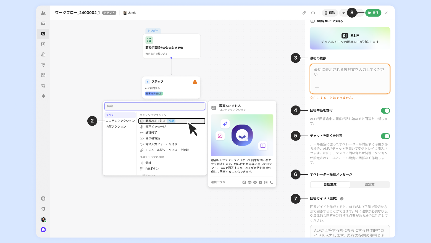Click the 連携アプリ label
This screenshot has width=431, height=243.
(218, 182)
